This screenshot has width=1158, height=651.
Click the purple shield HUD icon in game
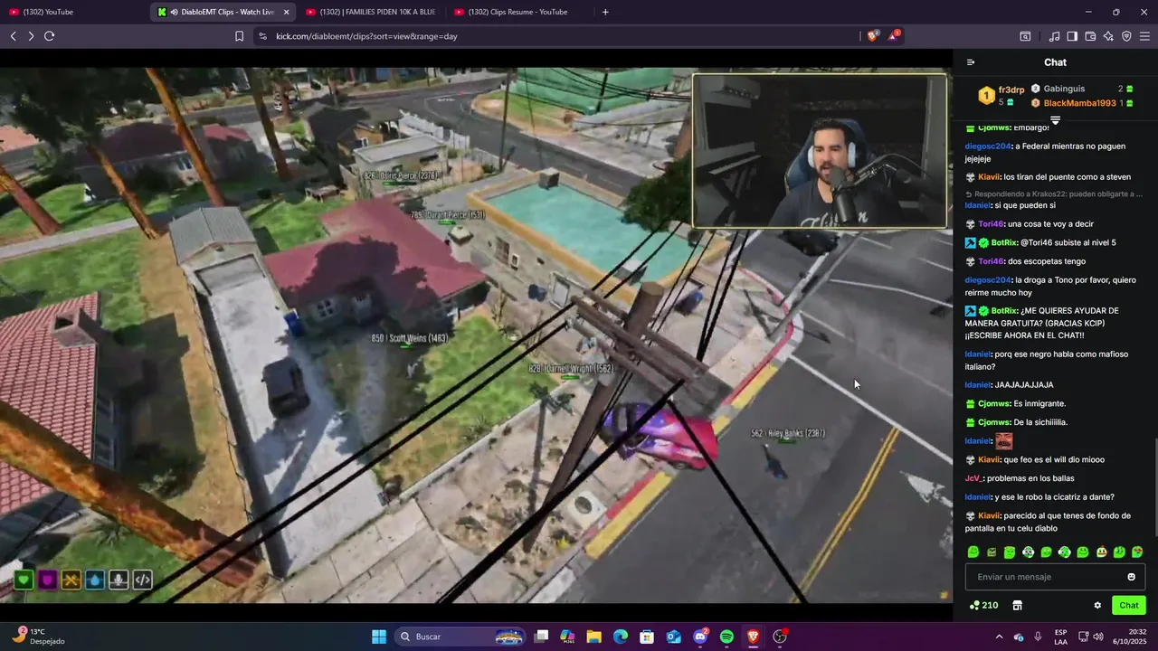(x=47, y=580)
